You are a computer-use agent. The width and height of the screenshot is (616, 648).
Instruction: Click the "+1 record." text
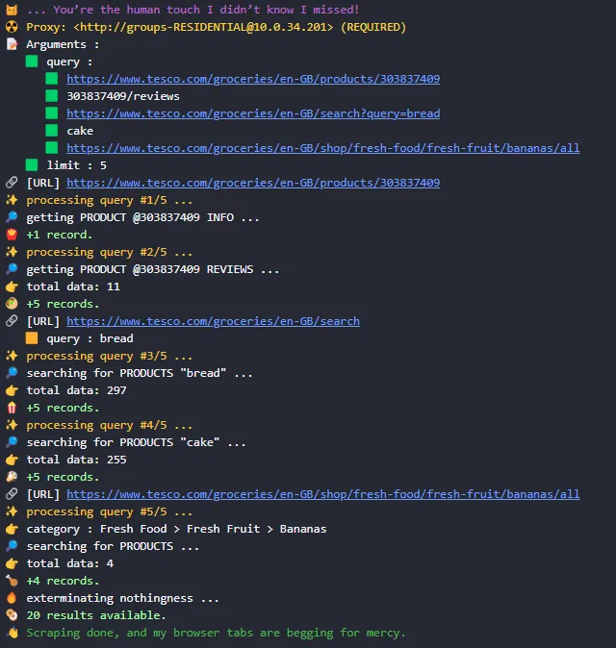click(x=60, y=235)
